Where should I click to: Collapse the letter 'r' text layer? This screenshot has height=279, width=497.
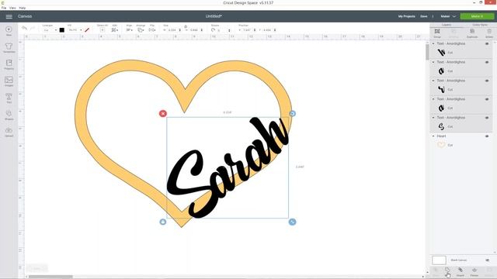click(433, 81)
